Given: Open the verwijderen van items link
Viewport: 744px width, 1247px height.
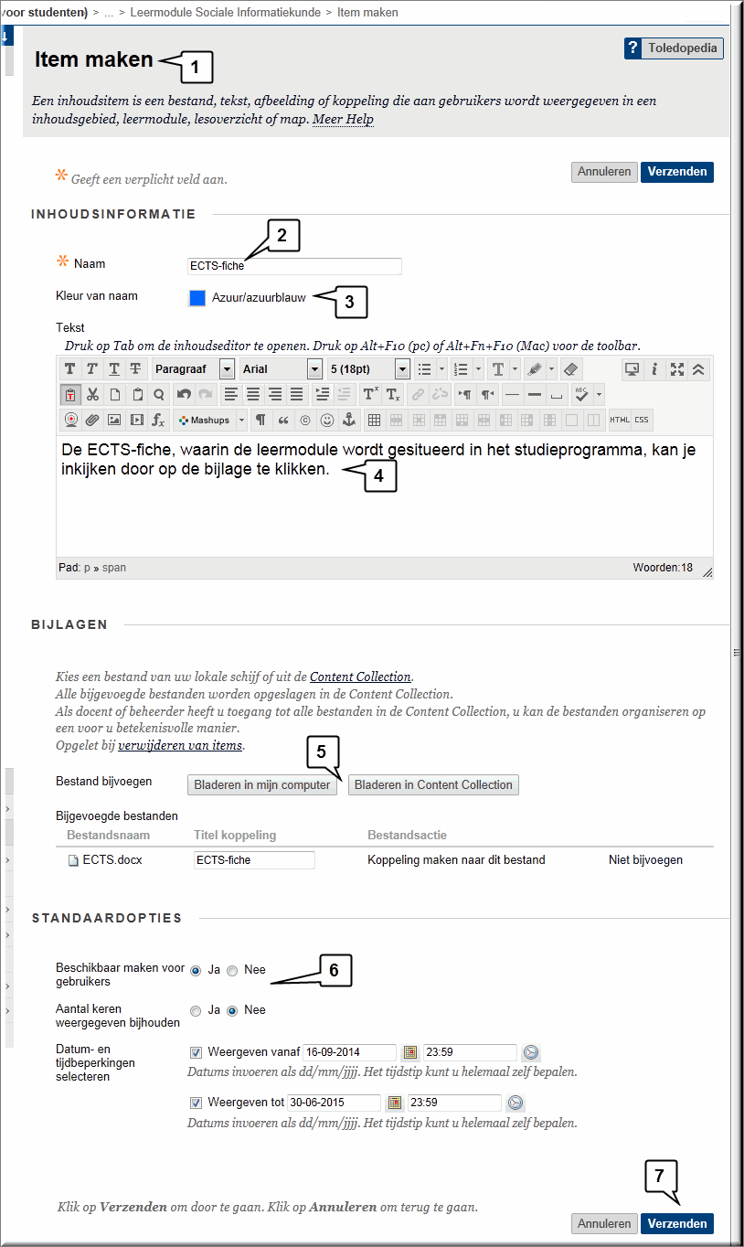Looking at the screenshot, I should pyautogui.click(x=180, y=745).
